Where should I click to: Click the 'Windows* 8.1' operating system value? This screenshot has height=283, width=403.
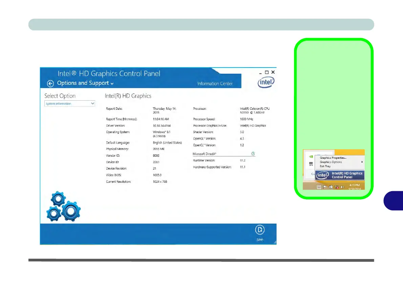click(162, 132)
